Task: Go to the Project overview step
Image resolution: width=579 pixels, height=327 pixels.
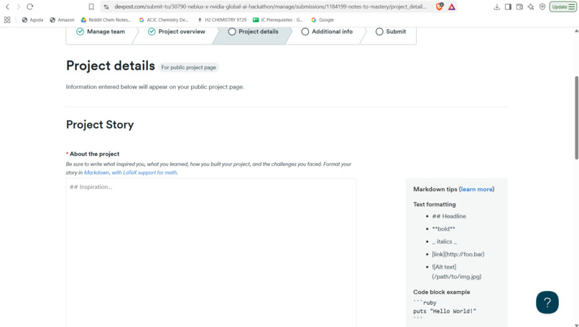Action: (x=177, y=32)
